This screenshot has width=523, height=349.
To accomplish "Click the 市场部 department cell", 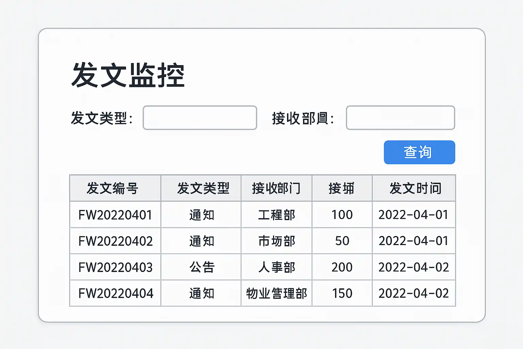I will point(276,241).
